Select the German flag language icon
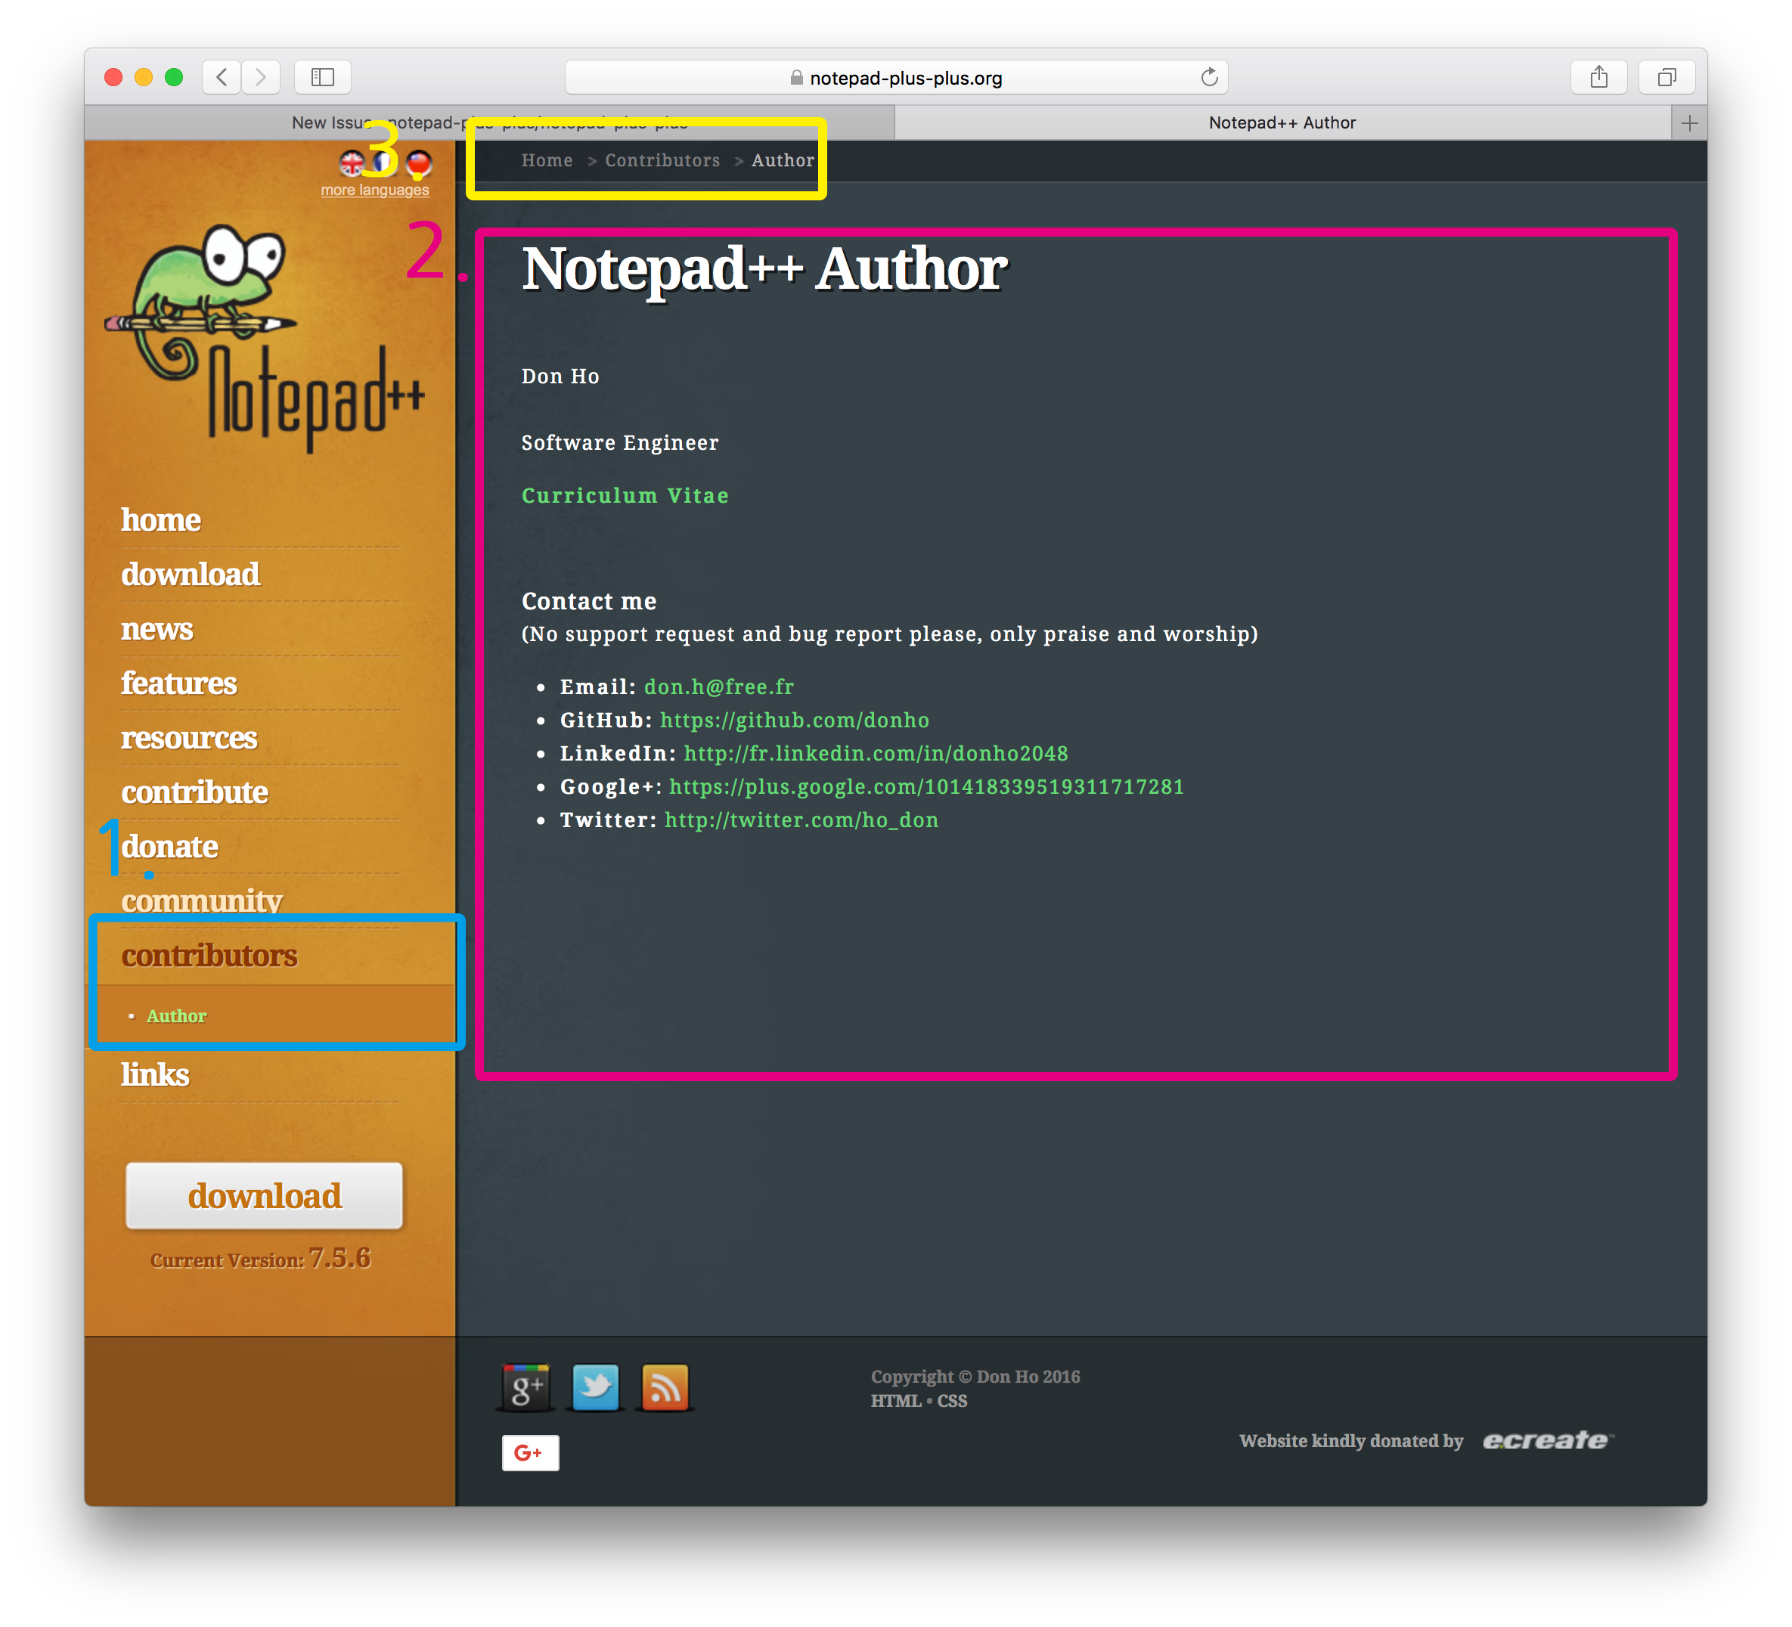1792x1627 pixels. pyautogui.click(x=420, y=163)
